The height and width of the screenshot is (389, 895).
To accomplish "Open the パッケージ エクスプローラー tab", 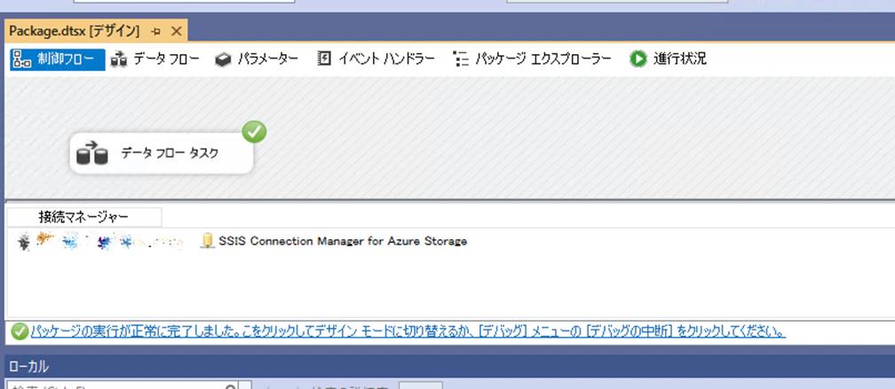I will tap(532, 59).
